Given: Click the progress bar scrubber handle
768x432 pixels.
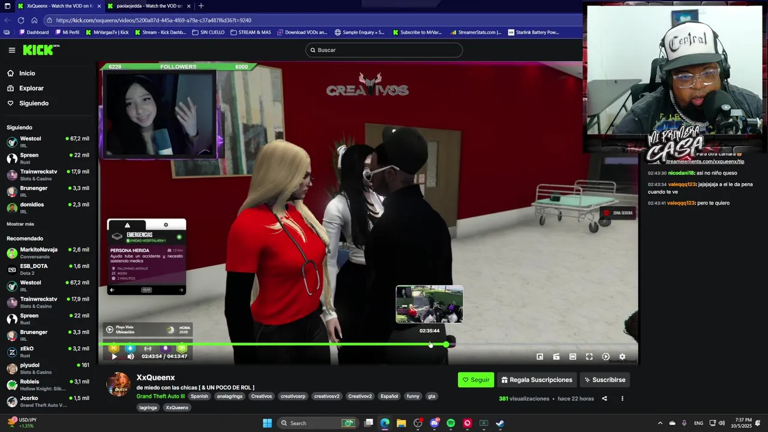Looking at the screenshot, I should pos(446,344).
